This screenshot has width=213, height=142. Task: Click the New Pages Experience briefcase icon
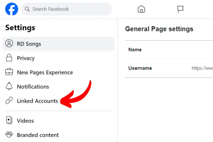coord(9,72)
